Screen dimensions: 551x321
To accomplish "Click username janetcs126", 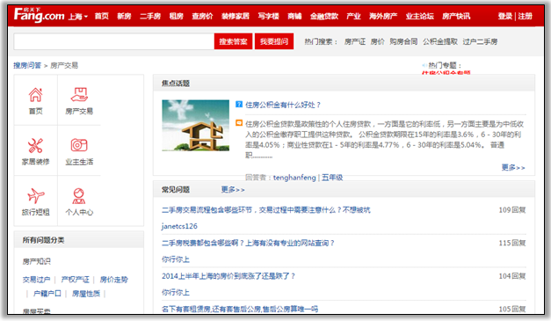I will (179, 226).
